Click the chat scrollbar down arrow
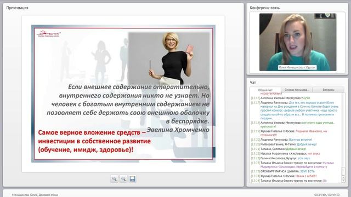 pos(343,181)
